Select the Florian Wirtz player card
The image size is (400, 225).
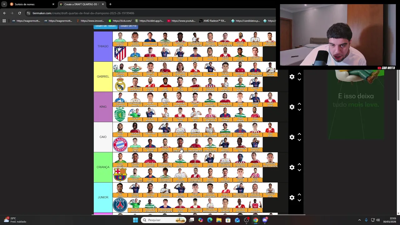[195, 160]
